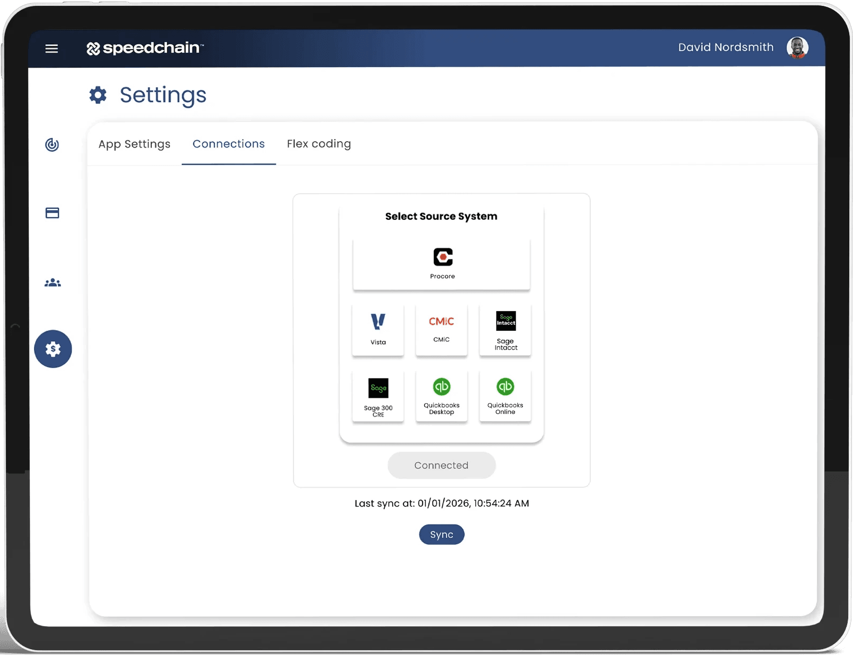Screen dimensions: 853x655
Task: Switch to the Flex coding tab
Action: click(x=319, y=144)
